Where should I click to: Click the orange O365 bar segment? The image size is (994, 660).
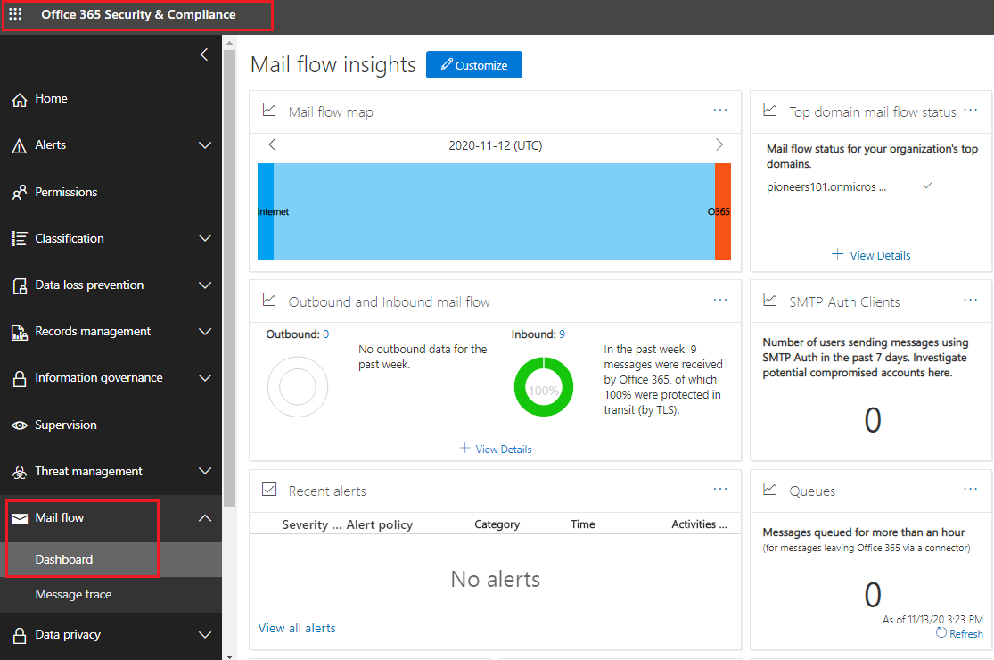point(723,211)
